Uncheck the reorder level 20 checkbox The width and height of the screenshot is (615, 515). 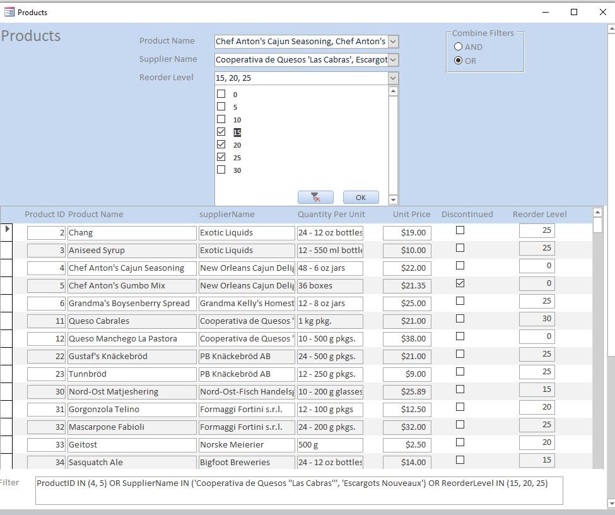pos(221,145)
